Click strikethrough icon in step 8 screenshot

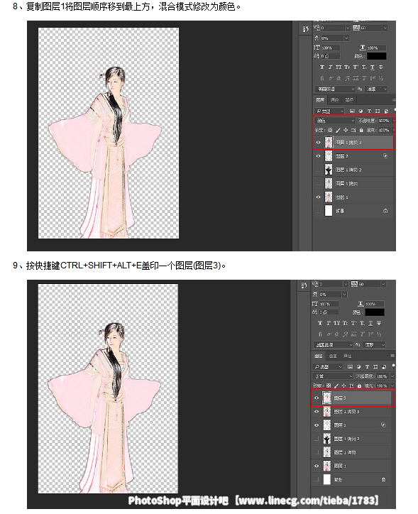click(381, 67)
